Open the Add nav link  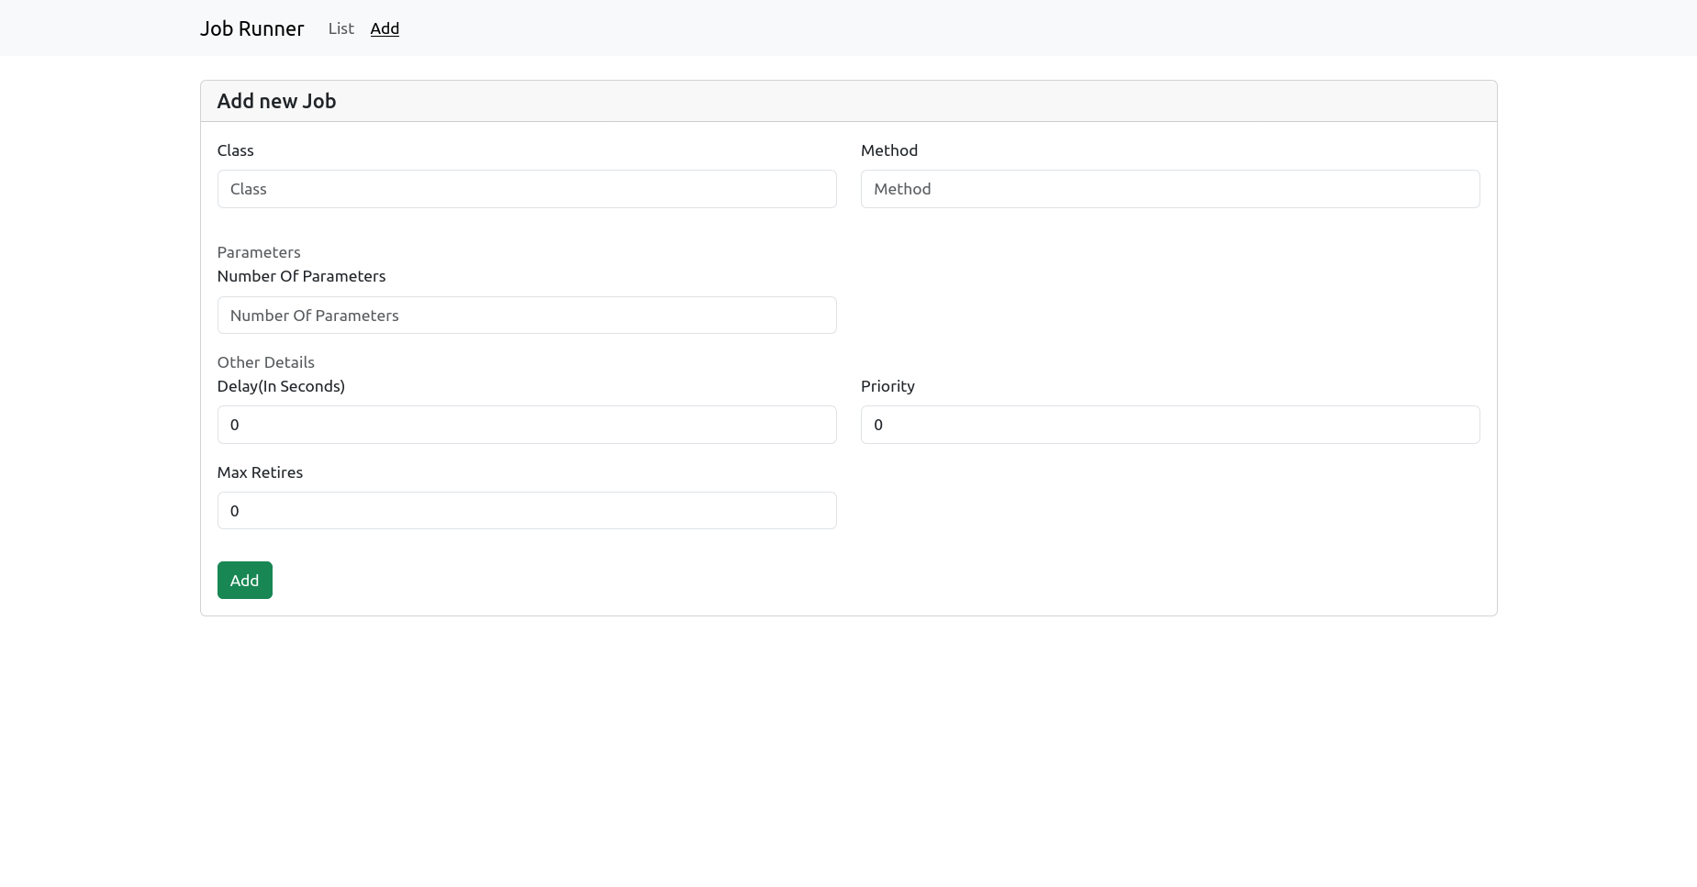[385, 28]
